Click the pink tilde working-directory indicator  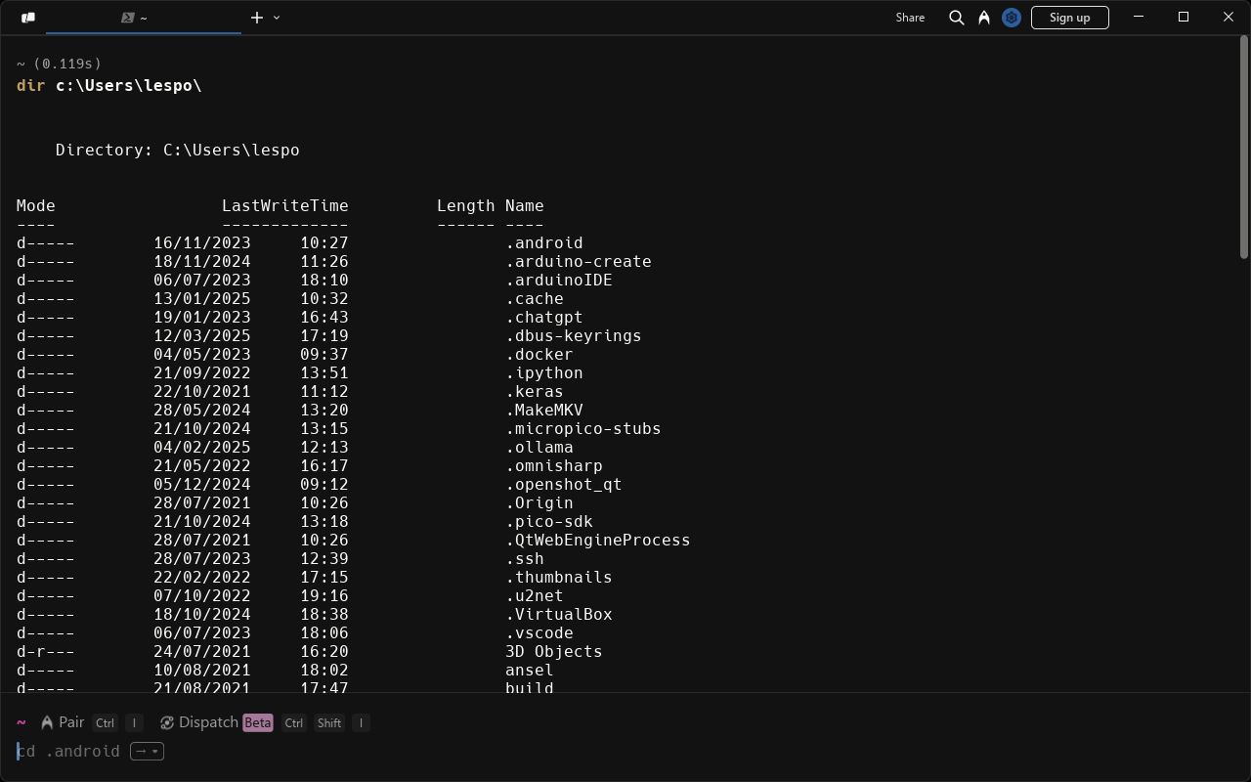pos(21,722)
